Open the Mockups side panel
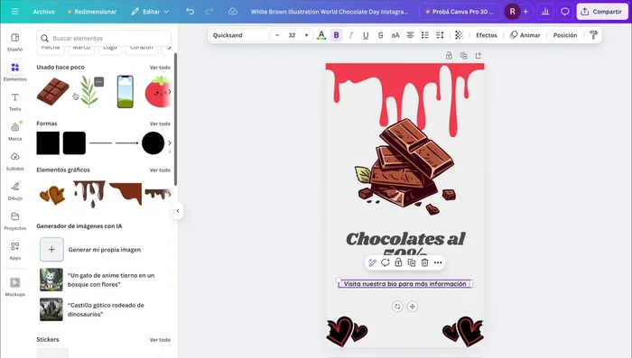 pos(15,287)
